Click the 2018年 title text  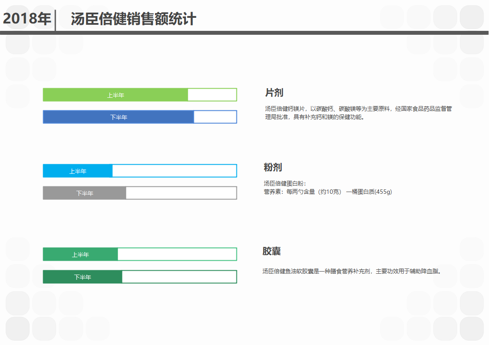pos(27,19)
